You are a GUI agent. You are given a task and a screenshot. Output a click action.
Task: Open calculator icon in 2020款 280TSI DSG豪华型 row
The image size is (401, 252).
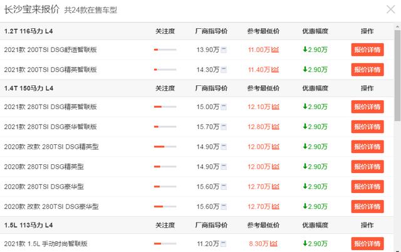point(224,187)
